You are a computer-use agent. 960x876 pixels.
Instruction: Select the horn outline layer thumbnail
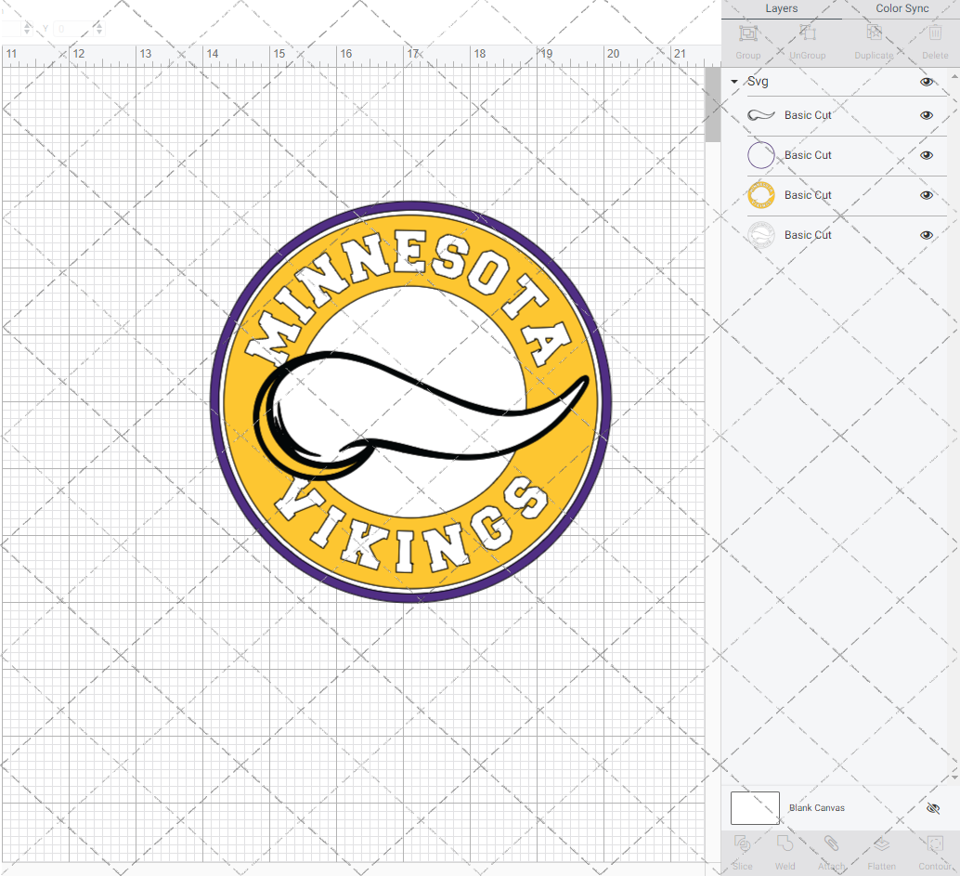click(761, 115)
